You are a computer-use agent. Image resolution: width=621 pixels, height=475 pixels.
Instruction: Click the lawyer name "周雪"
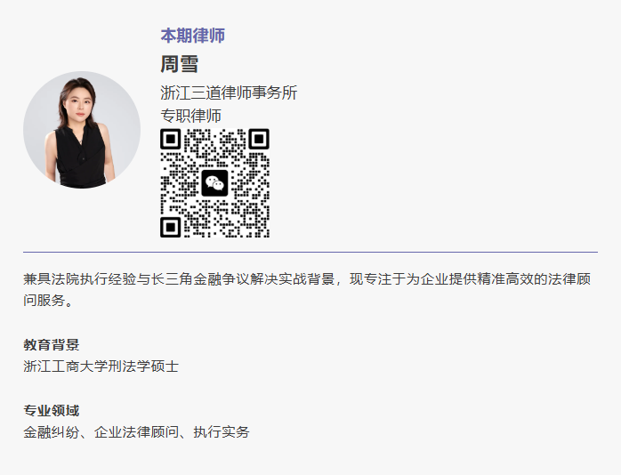pos(179,64)
